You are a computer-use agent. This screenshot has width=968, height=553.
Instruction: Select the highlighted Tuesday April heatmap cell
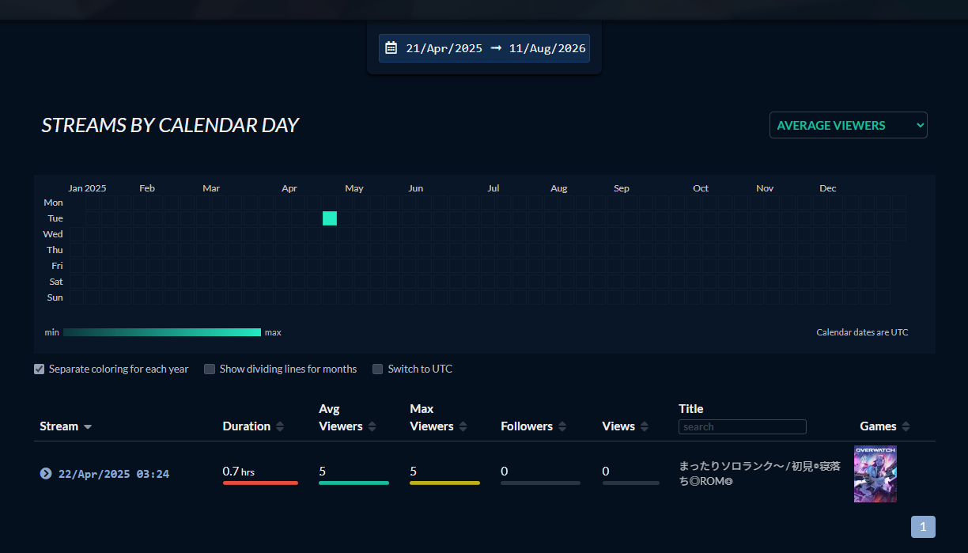(330, 218)
